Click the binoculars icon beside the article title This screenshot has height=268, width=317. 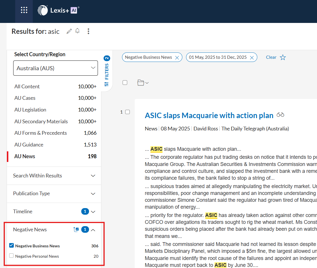pyautogui.click(x=281, y=115)
